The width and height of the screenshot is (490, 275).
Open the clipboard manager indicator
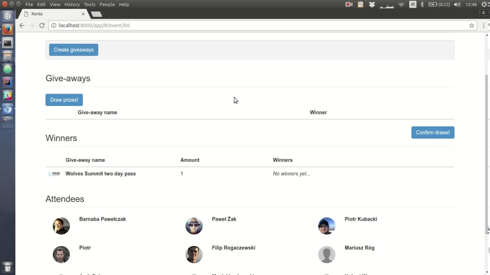(x=360, y=5)
